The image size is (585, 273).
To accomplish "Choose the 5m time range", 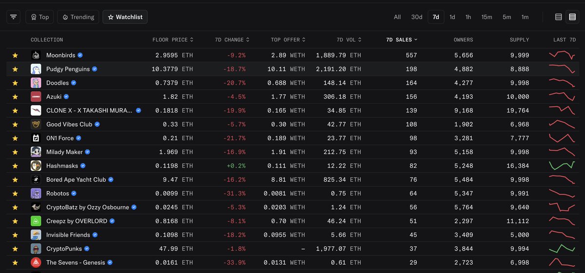I will [x=507, y=17].
